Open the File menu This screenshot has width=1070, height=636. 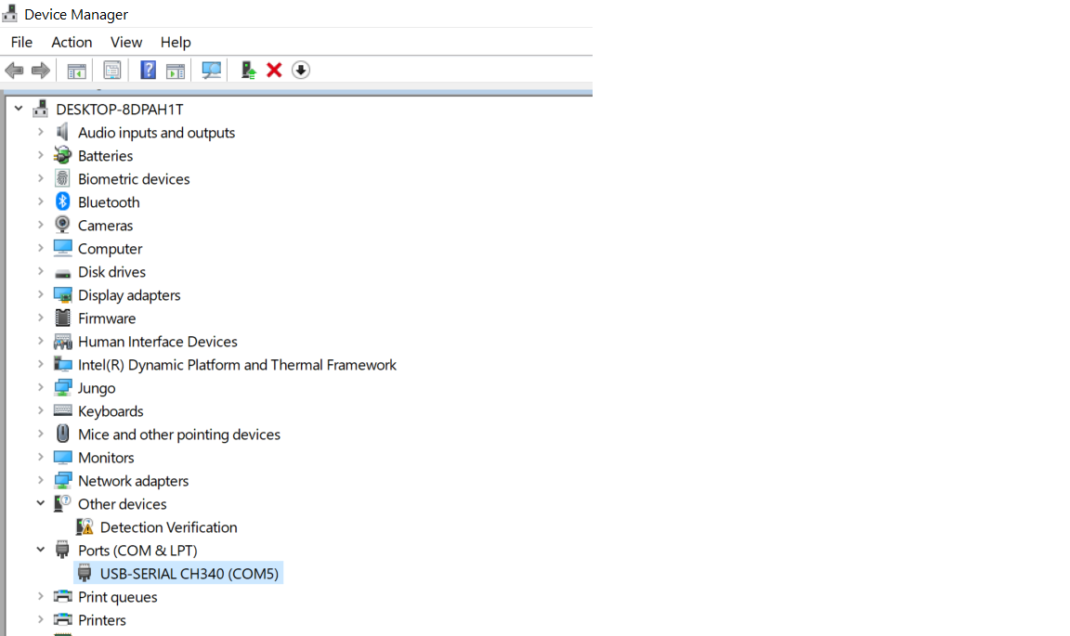coord(22,43)
